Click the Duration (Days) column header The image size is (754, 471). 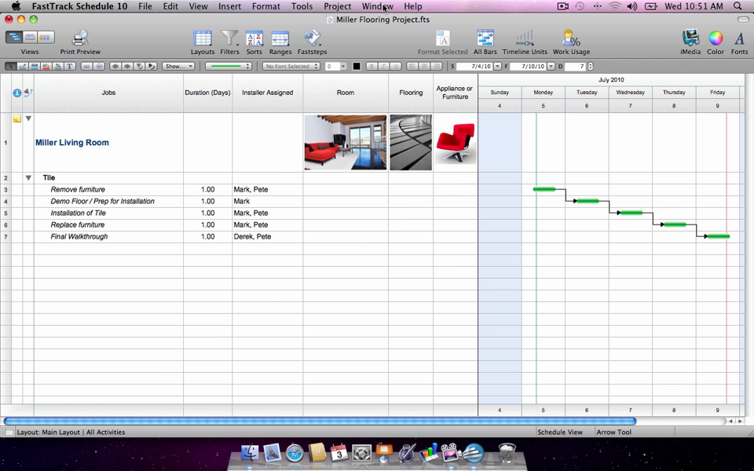pyautogui.click(x=207, y=93)
